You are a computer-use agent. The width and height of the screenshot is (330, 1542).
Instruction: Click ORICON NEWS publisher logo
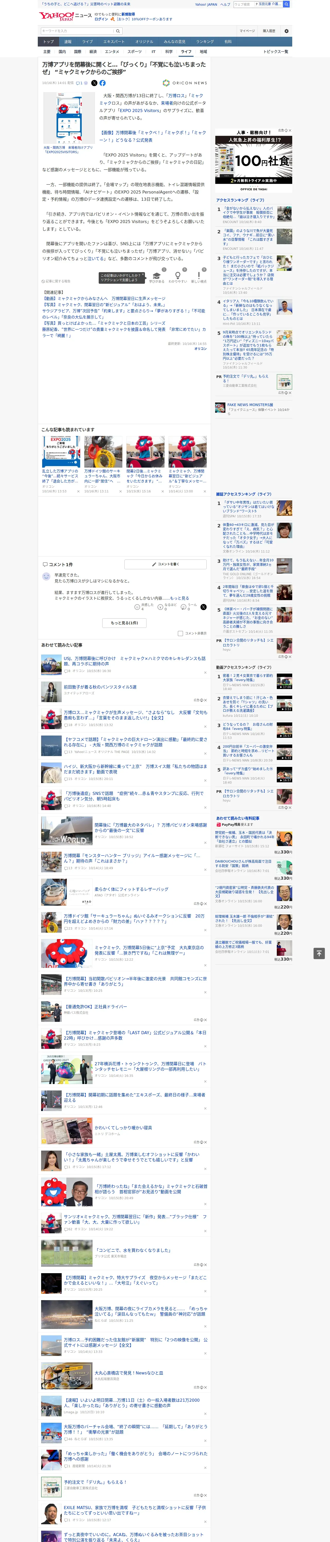[185, 83]
